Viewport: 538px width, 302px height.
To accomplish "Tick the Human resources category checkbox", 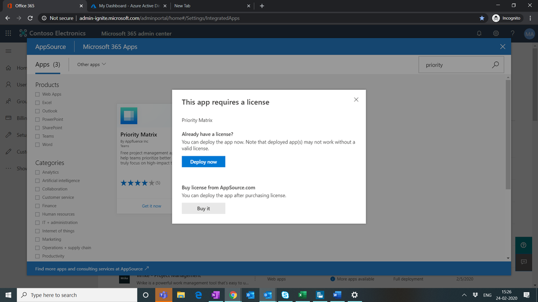I will point(37,214).
